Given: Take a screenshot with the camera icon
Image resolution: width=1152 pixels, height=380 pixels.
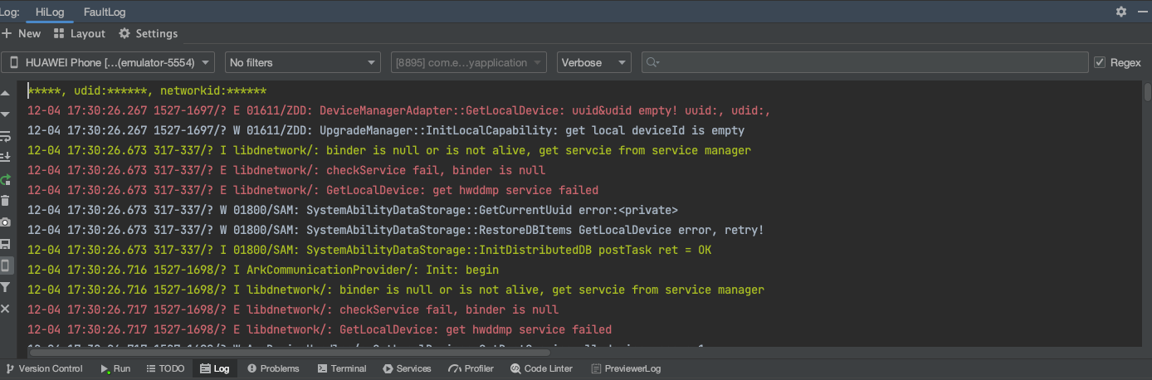Looking at the screenshot, I should (x=6, y=222).
